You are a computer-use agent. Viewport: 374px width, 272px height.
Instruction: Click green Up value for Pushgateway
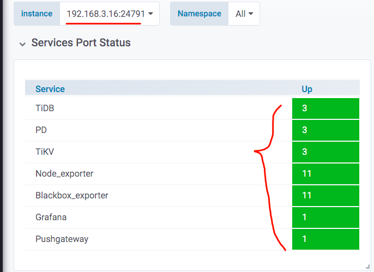[325, 239]
